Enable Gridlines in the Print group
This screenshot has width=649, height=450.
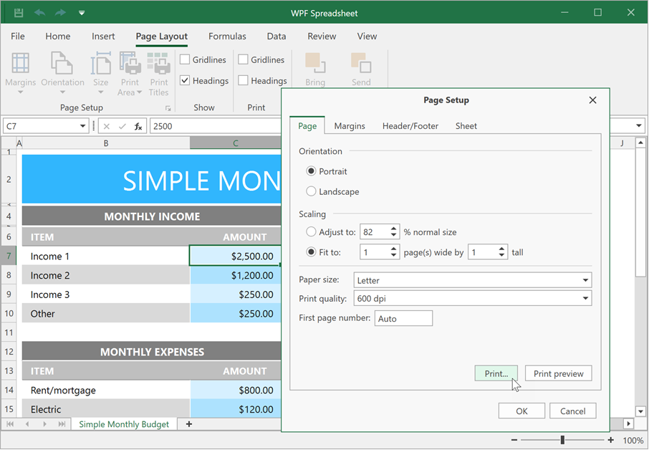(244, 59)
